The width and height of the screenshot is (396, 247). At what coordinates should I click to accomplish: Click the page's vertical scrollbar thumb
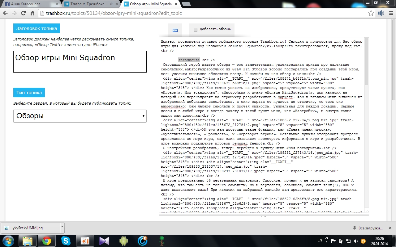(x=394, y=60)
